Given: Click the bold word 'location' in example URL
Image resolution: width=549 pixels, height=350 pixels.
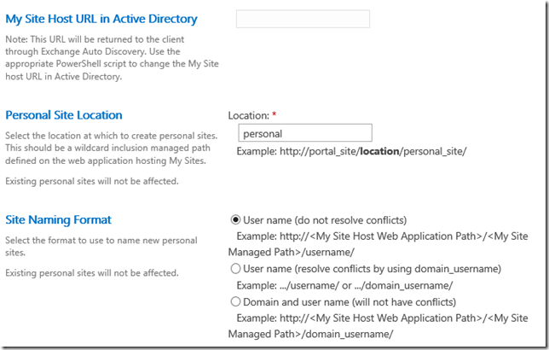Looking at the screenshot, I should pos(384,151).
